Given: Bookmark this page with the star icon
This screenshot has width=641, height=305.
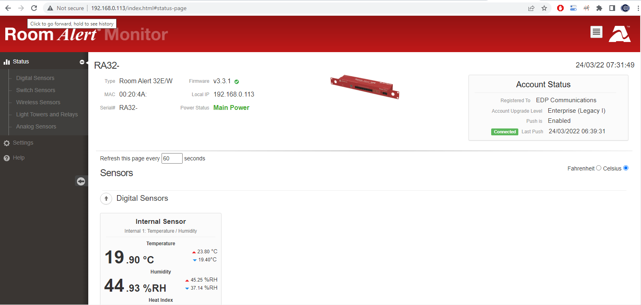Looking at the screenshot, I should click(544, 8).
